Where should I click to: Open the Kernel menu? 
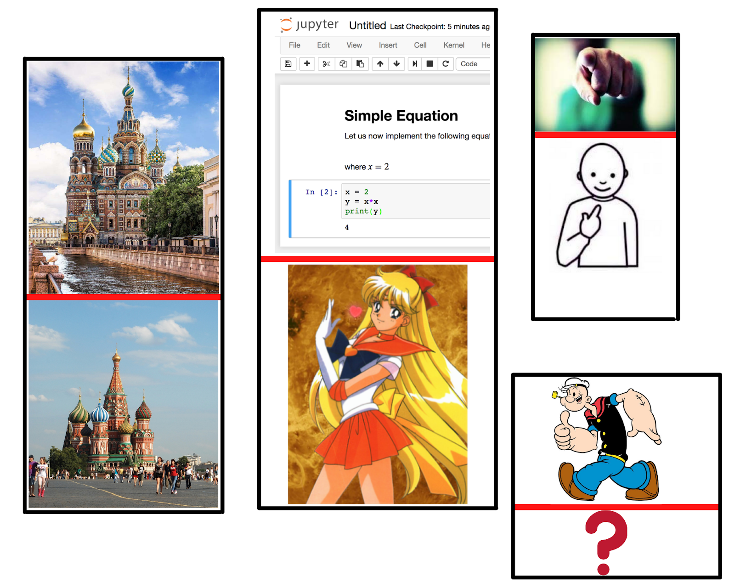(x=453, y=45)
